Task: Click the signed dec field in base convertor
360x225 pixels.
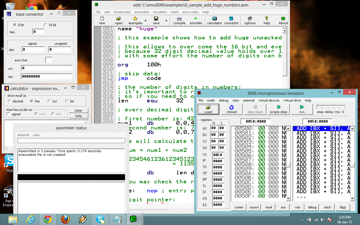Action: (33, 49)
